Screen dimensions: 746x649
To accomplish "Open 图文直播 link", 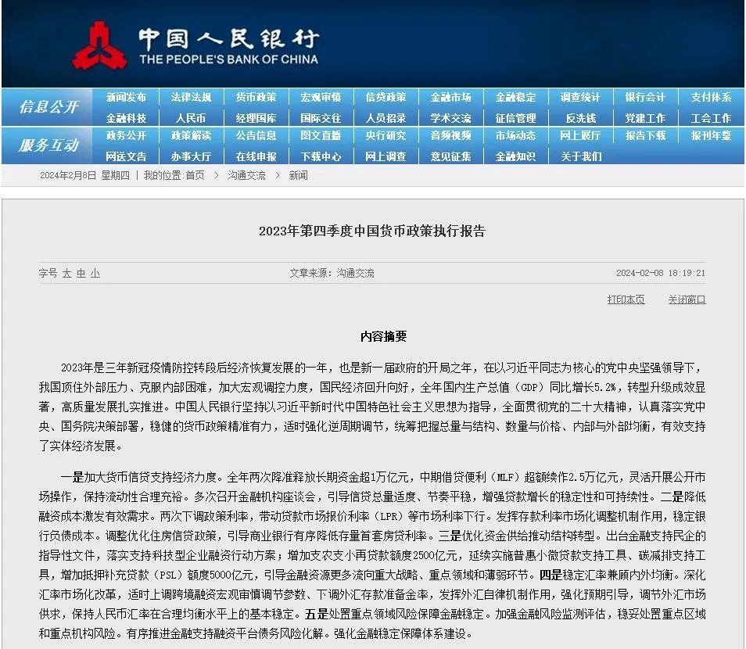I will pyautogui.click(x=321, y=135).
